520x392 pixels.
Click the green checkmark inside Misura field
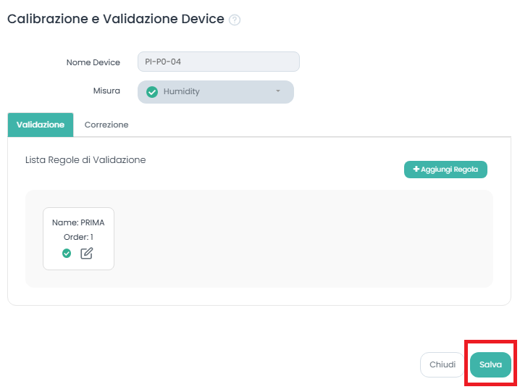tap(152, 92)
